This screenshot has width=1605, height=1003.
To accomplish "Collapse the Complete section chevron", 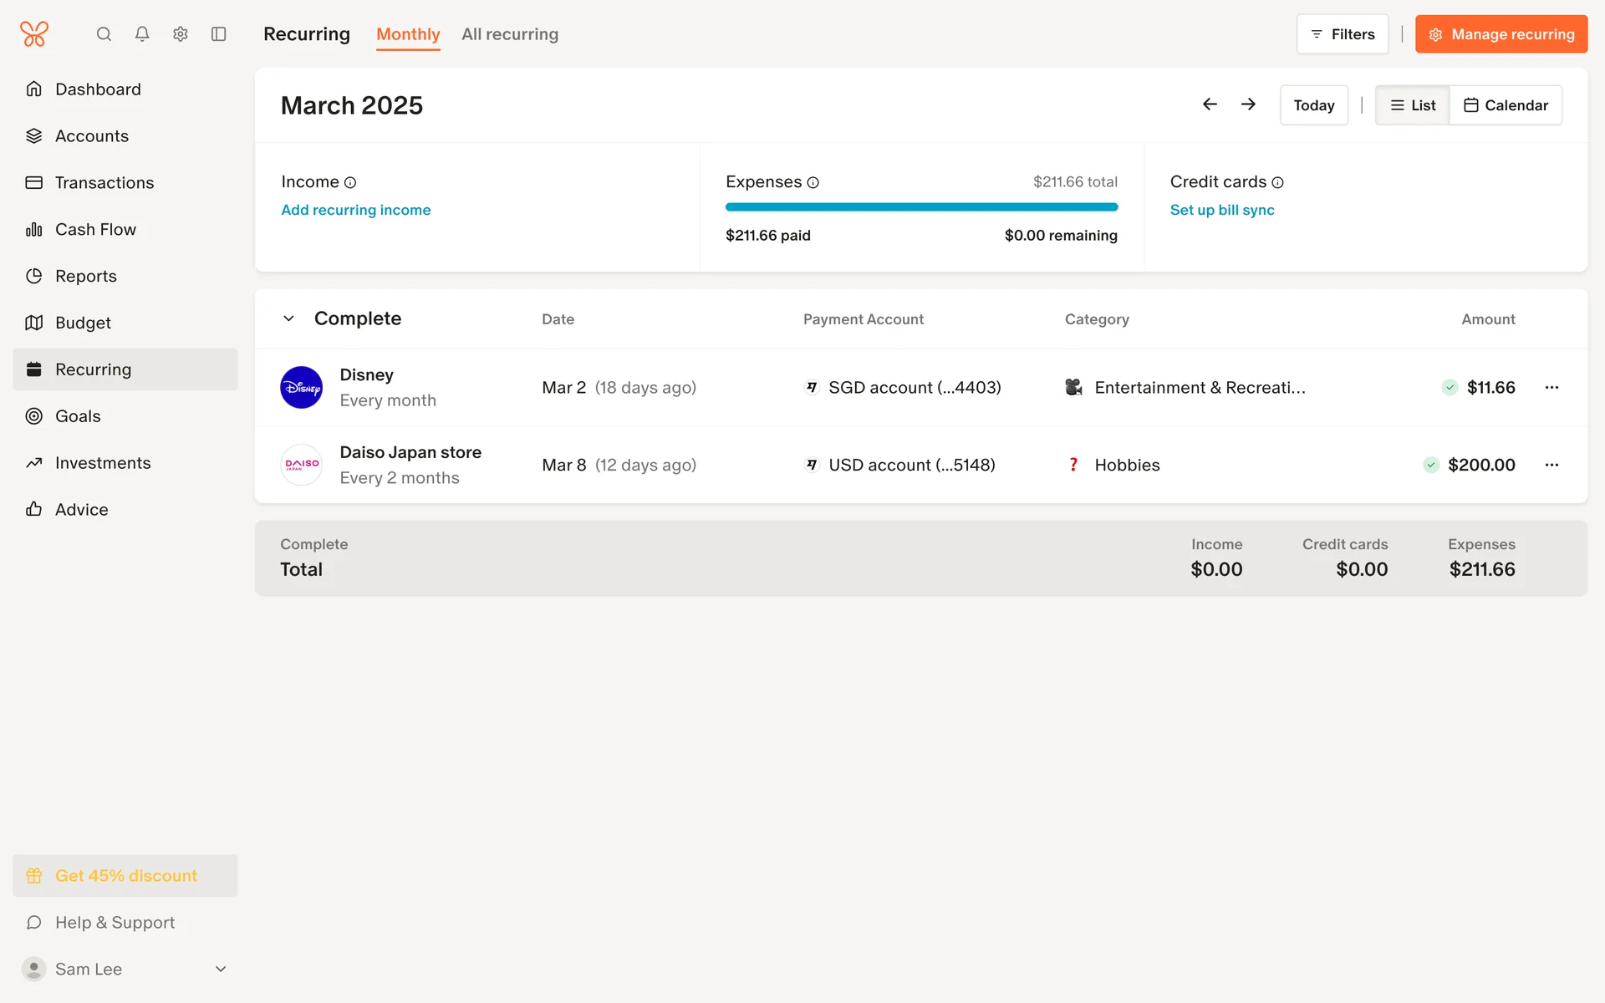I will tap(288, 318).
